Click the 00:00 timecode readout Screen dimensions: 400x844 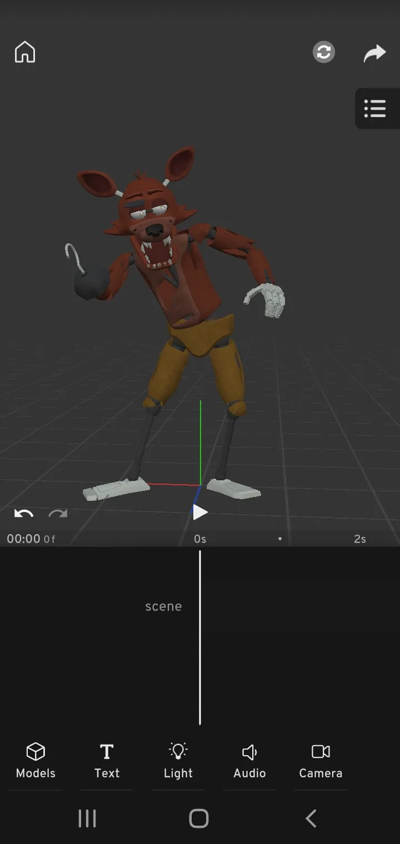(23, 539)
